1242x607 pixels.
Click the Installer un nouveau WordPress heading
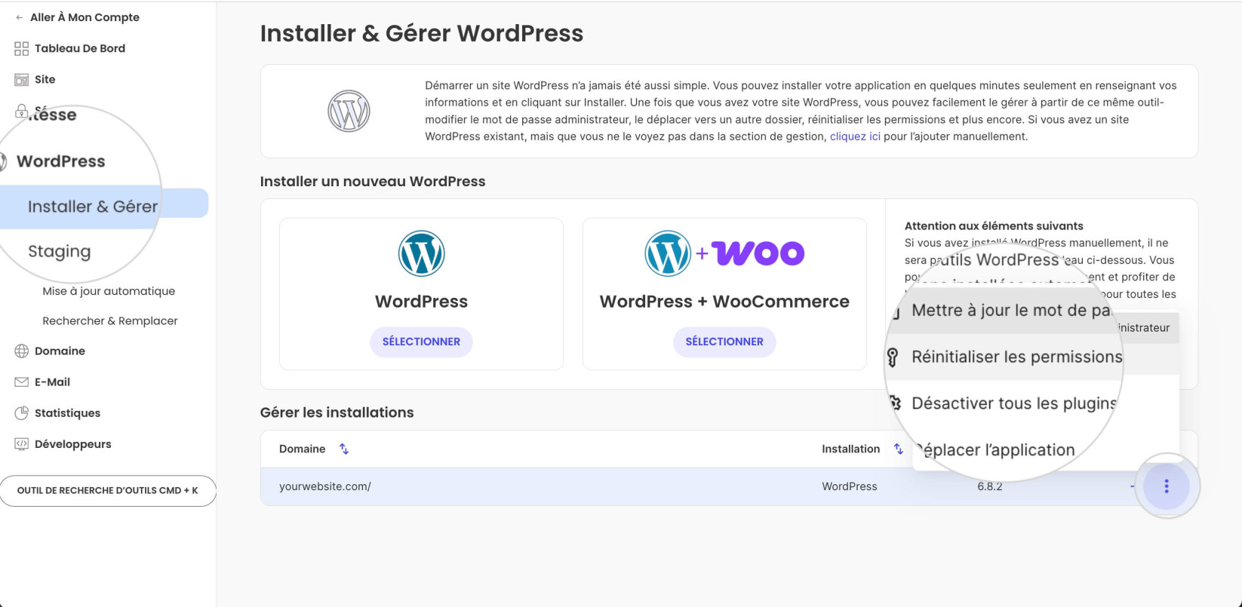tap(373, 182)
